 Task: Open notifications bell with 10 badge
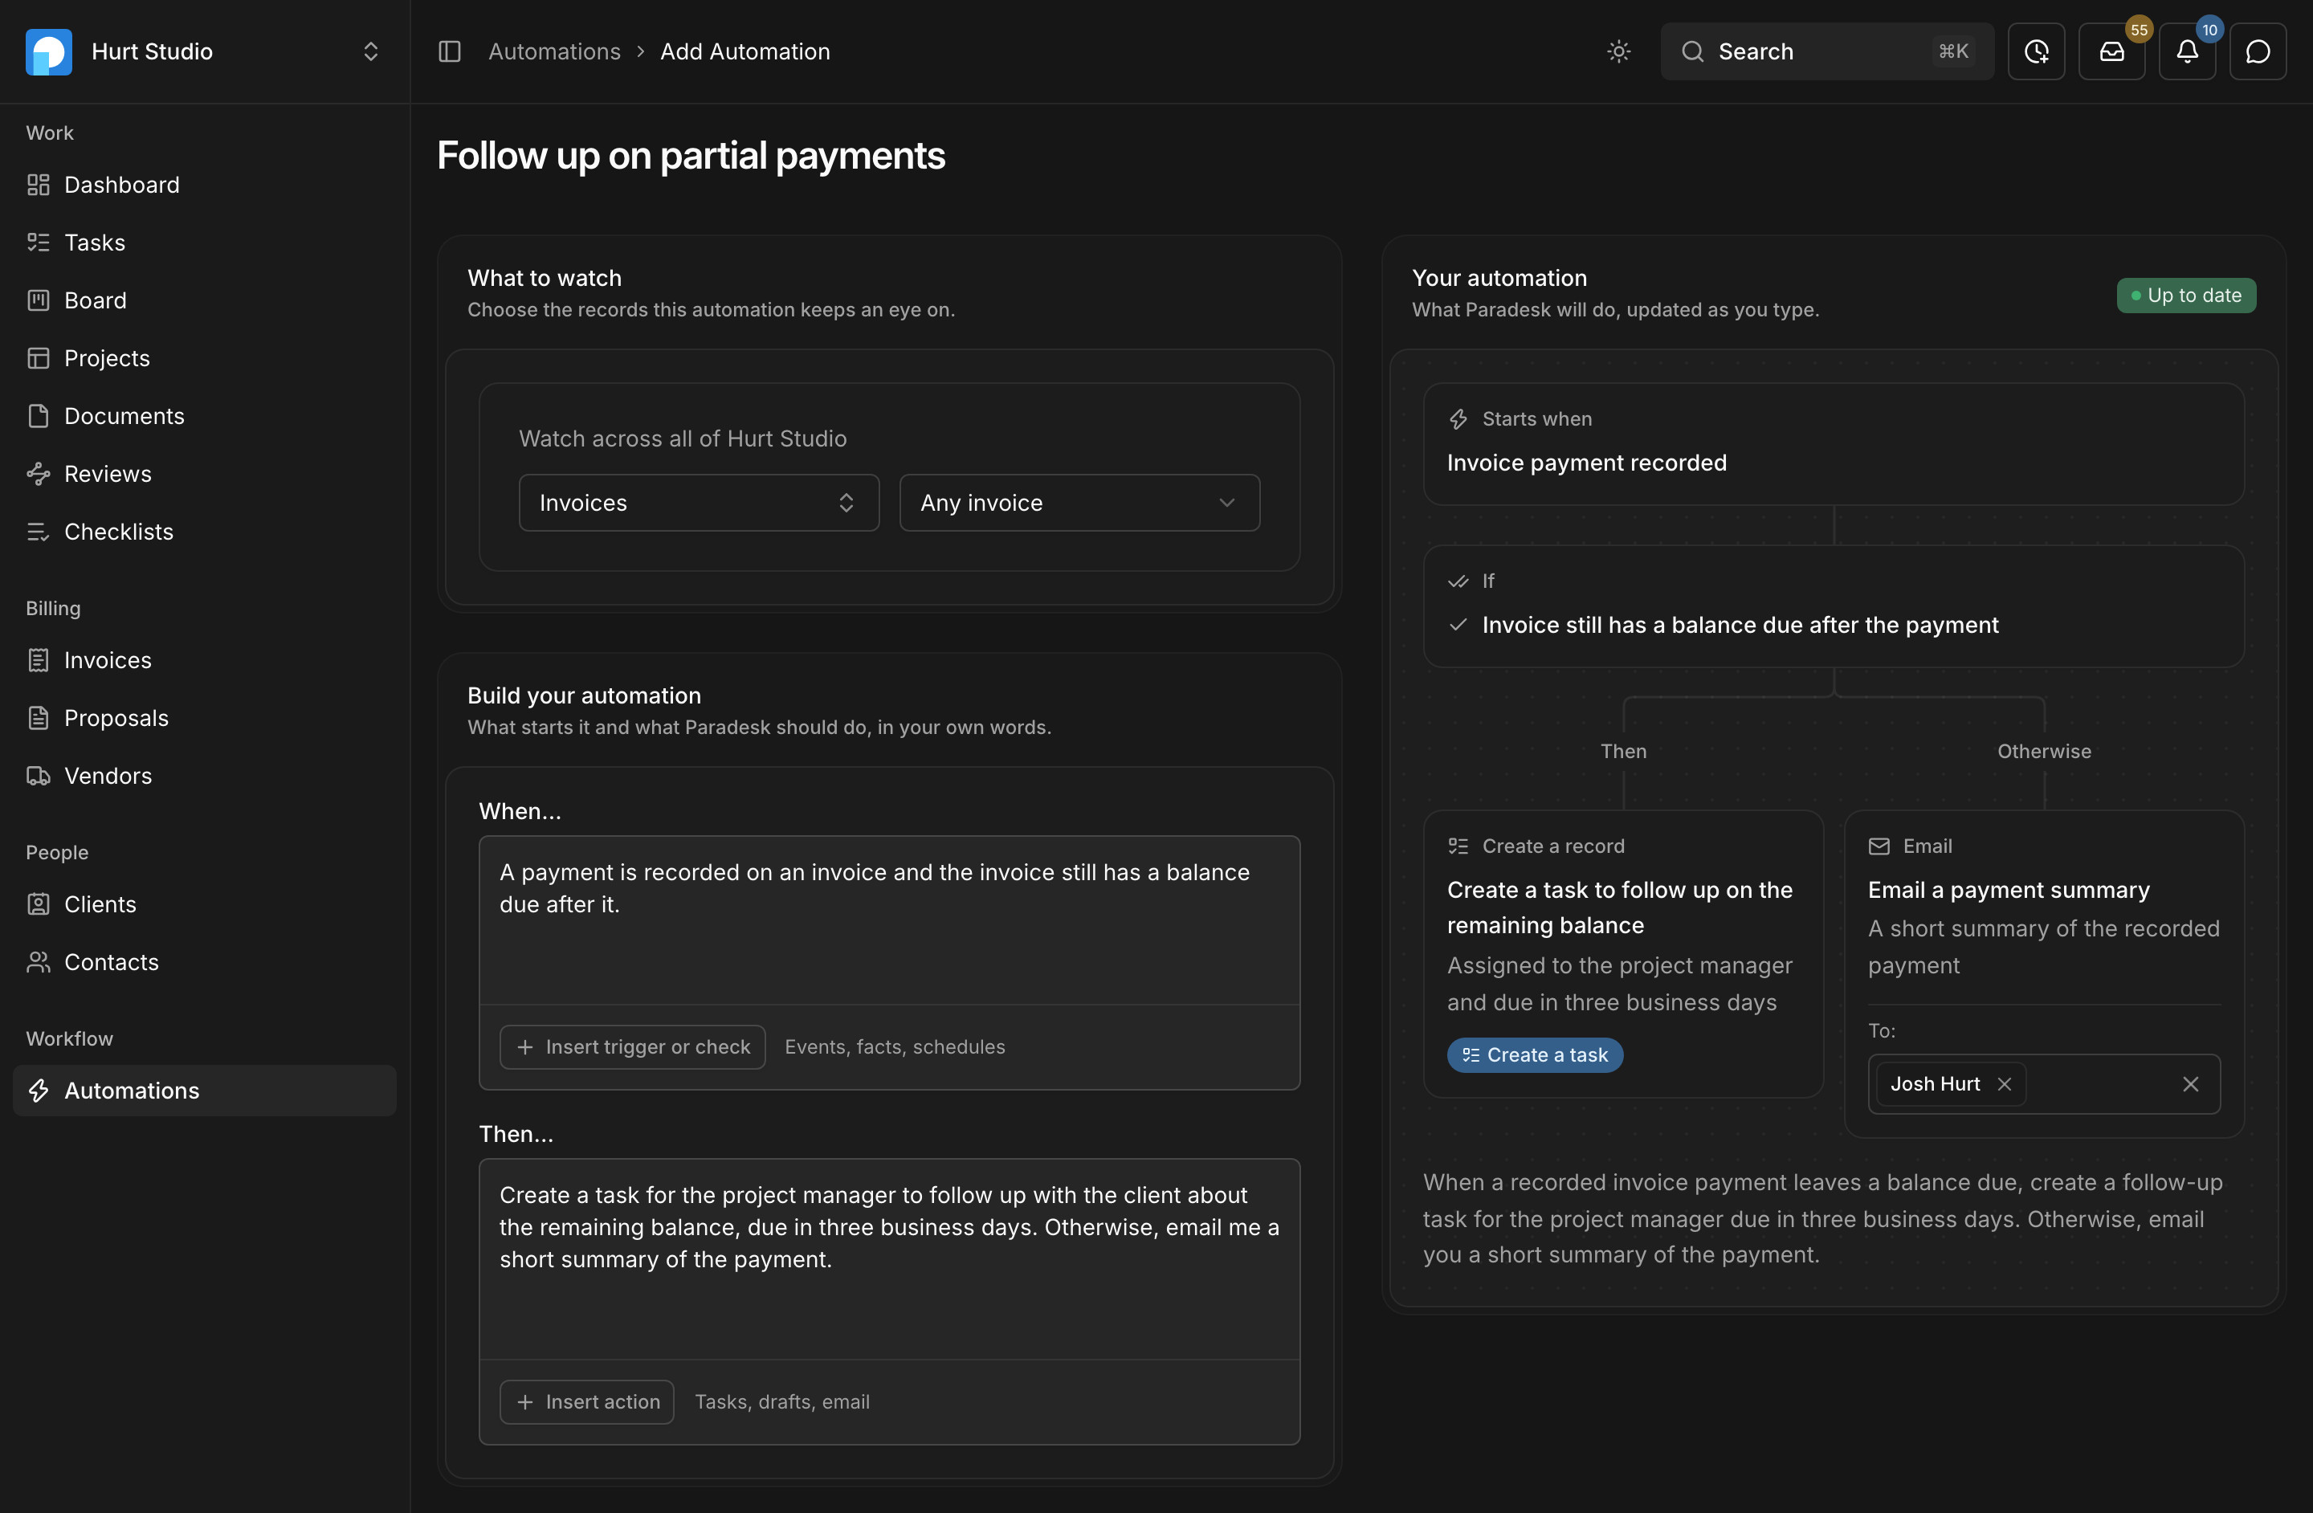click(x=2187, y=51)
